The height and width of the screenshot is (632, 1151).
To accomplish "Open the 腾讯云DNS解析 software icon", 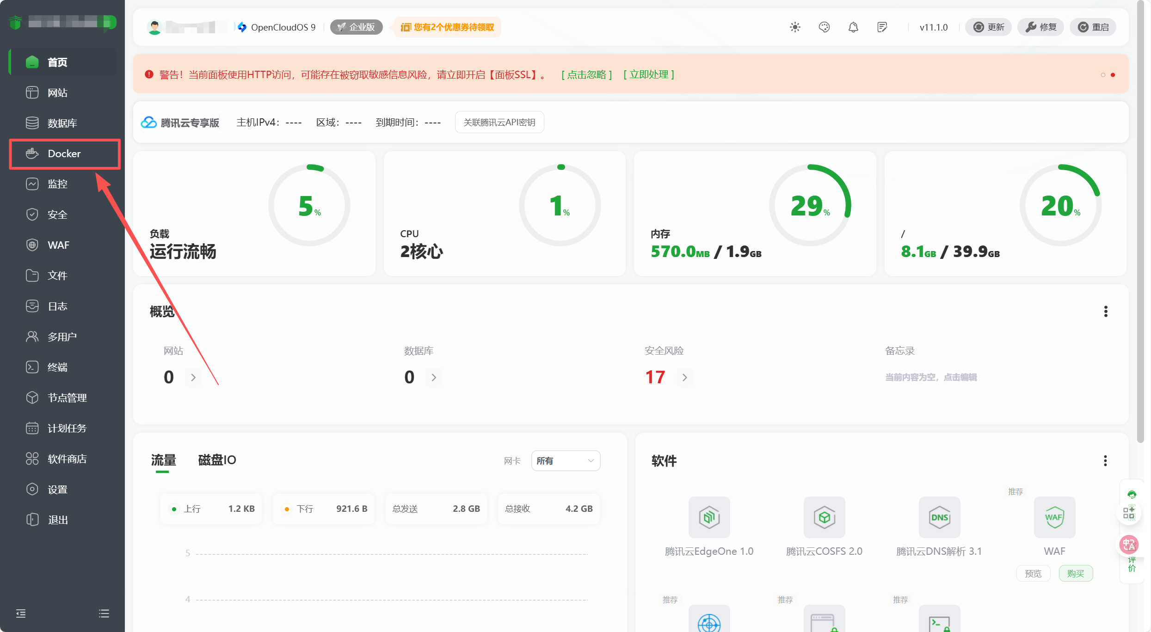I will (939, 517).
